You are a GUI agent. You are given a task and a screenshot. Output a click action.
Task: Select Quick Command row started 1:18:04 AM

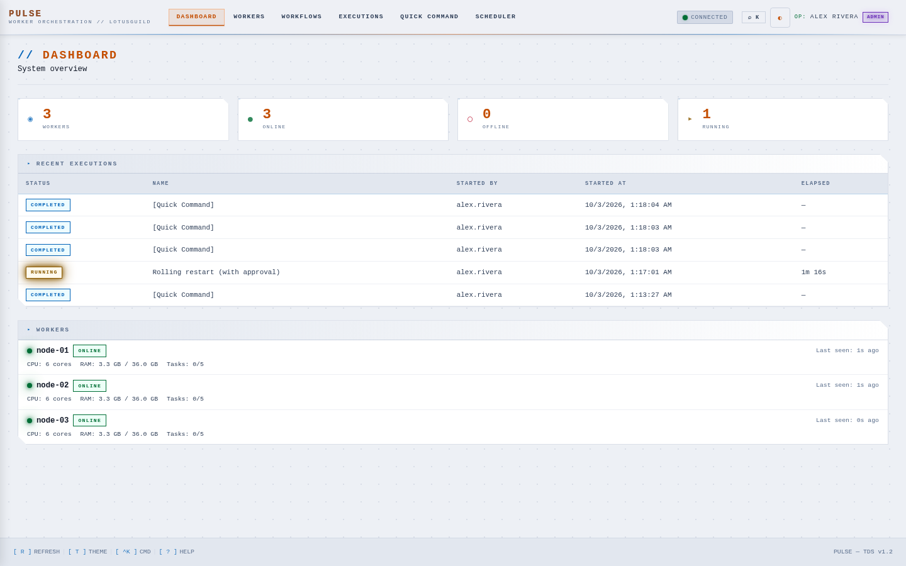pos(453,205)
